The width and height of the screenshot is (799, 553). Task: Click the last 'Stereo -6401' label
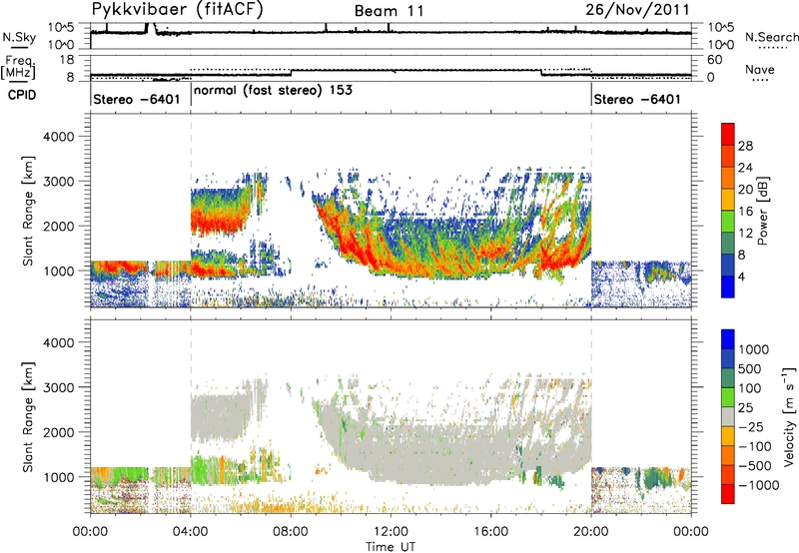(x=637, y=99)
